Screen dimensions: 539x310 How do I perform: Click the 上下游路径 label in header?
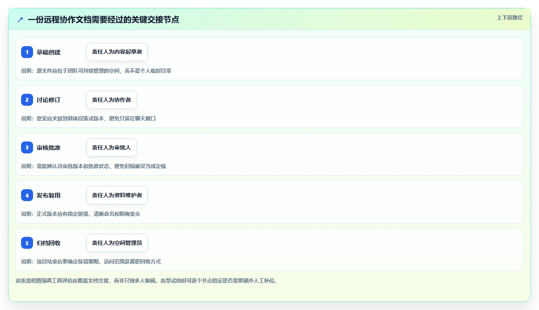click(x=510, y=17)
